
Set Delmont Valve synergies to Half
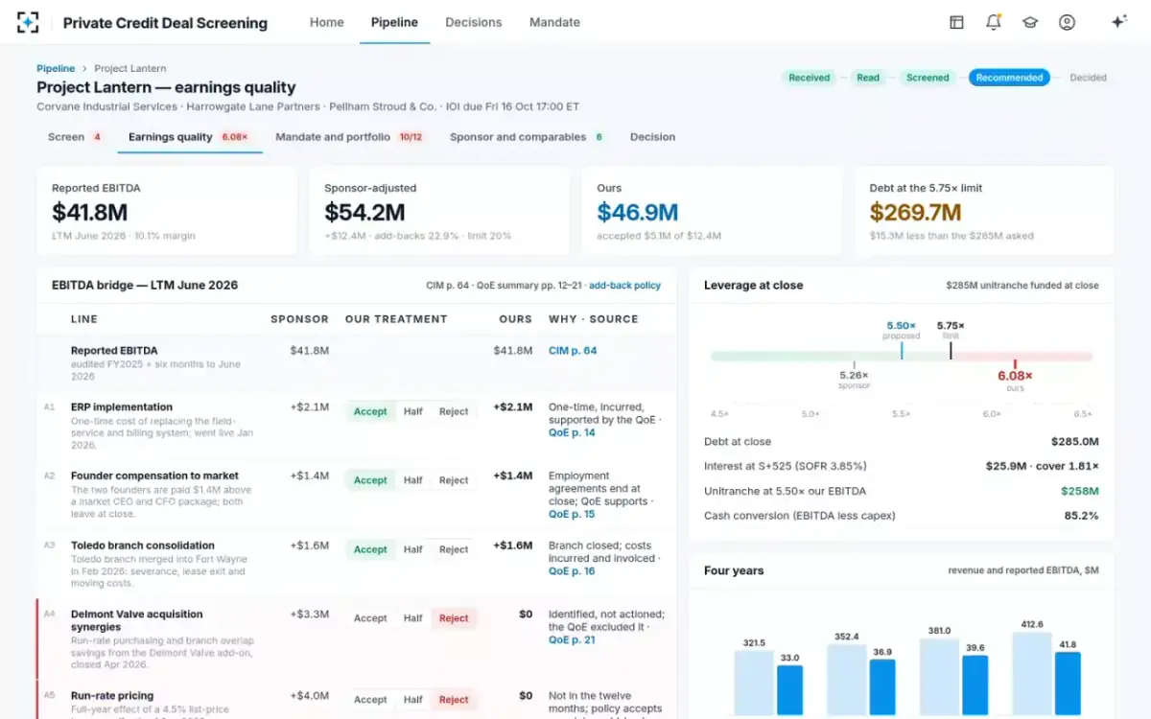413,618
